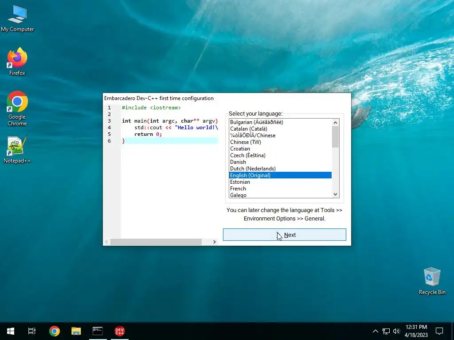
Task: Open the Recycle Bin icon
Action: 432,281
